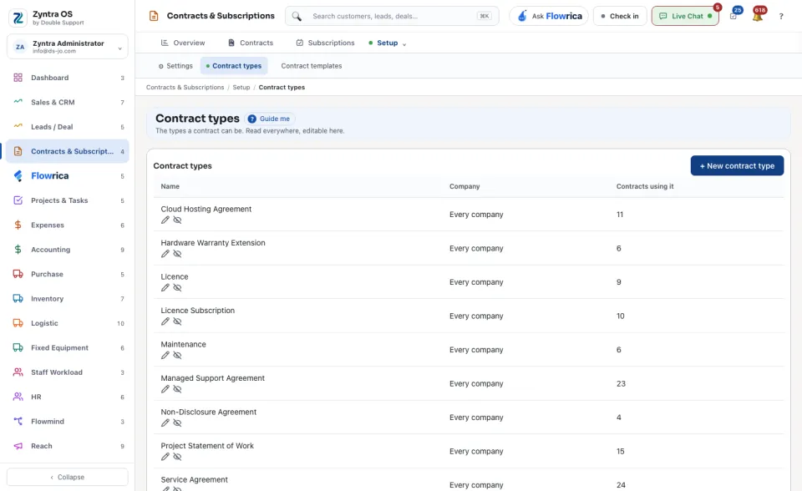Click the help question mark icon

(781, 17)
